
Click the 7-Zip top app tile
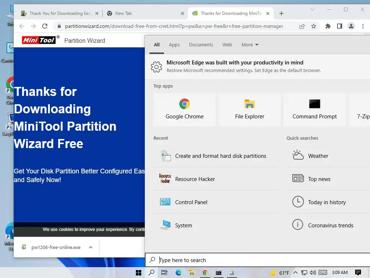[x=360, y=109]
